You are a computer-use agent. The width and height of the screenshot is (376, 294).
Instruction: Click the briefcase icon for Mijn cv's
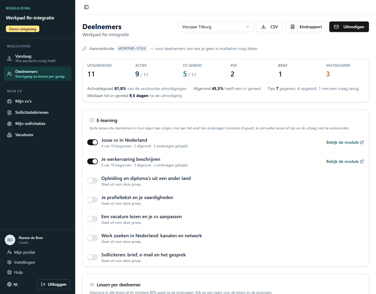click(9, 101)
